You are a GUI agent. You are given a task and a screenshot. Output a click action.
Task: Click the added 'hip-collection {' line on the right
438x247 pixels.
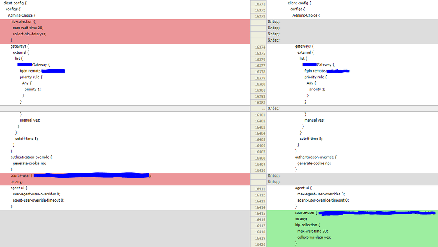[x=352, y=225]
